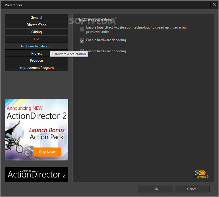Close the Preferences dialog with X
The height and width of the screenshot is (197, 219).
pos(214,5)
